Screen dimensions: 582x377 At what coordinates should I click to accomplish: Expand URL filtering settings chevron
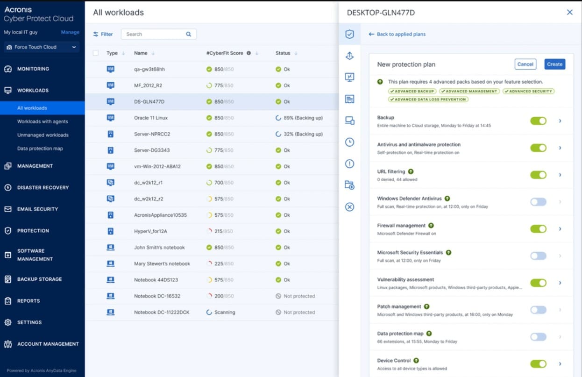(x=560, y=175)
